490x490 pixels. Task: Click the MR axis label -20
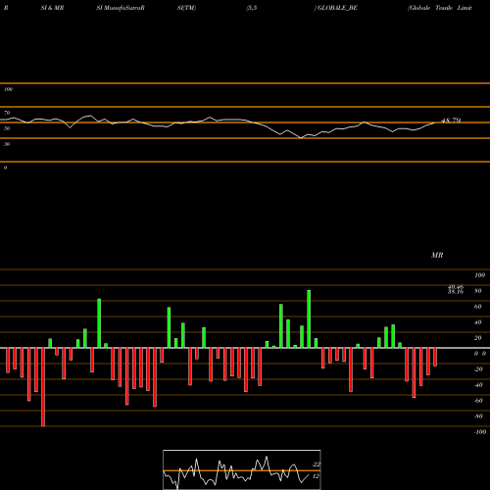[x=478, y=369]
